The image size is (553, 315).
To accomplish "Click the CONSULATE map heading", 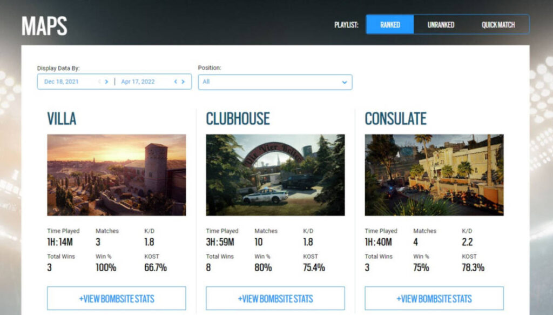I will click(x=395, y=119).
